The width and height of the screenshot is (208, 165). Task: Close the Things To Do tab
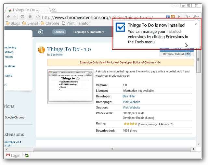point(47,10)
